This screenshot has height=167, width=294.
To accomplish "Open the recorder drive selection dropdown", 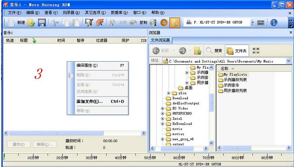I will point(252,22).
